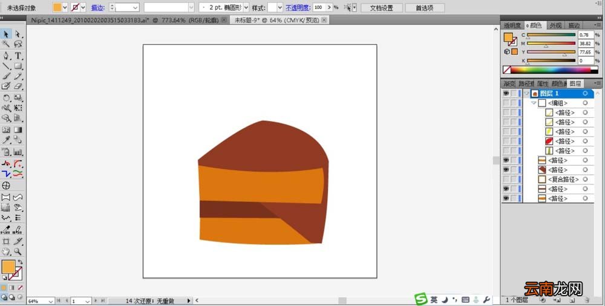Click the M magenta color slider

(x=551, y=44)
